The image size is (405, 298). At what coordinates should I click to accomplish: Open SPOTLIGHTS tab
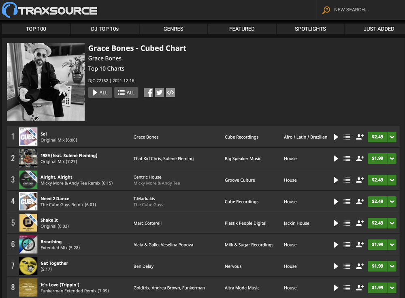click(311, 29)
